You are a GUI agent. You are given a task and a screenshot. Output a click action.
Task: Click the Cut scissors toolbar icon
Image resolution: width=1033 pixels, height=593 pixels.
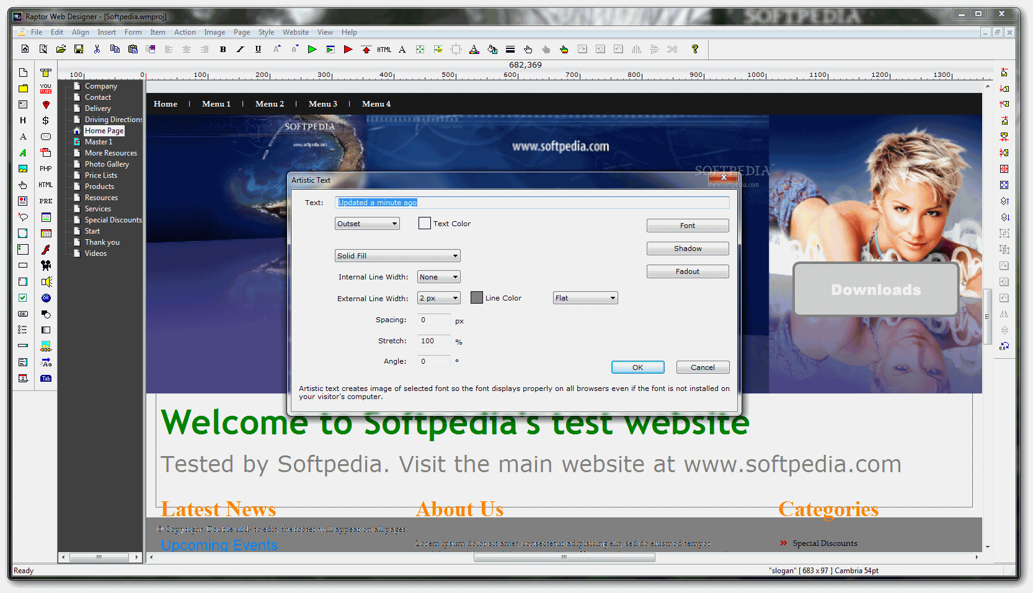[97, 49]
